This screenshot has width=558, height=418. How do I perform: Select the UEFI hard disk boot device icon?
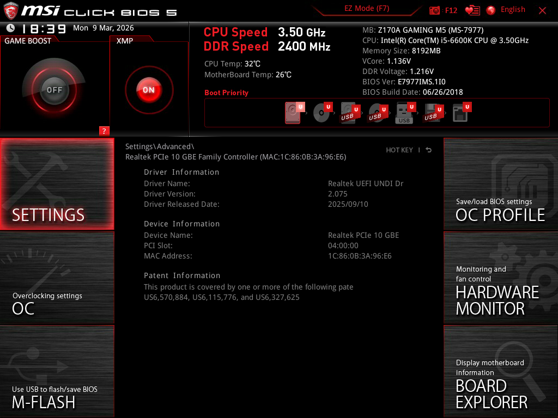point(294,113)
